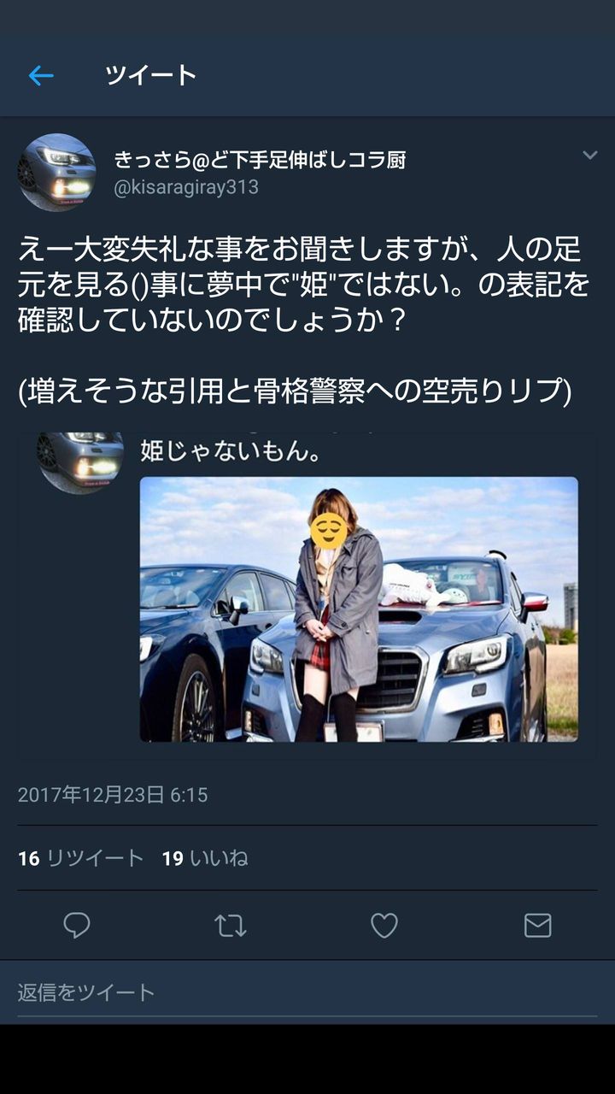Open the display name きっさら@ど下手足伸ばしコラ厨
The image size is (615, 1094).
(x=260, y=159)
